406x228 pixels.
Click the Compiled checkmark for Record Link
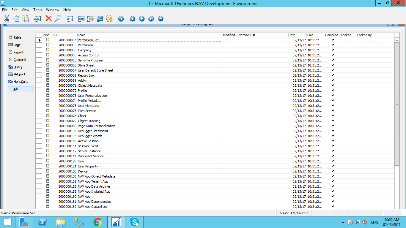click(x=333, y=75)
